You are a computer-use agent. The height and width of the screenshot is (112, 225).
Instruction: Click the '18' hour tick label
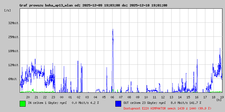(x=214, y=97)
